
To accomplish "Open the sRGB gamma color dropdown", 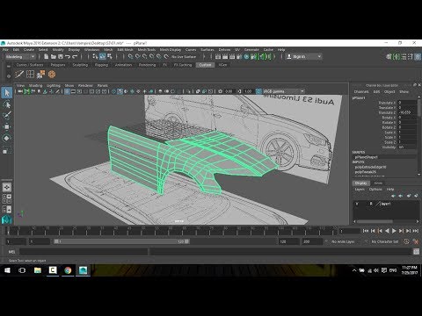I will click(x=283, y=91).
